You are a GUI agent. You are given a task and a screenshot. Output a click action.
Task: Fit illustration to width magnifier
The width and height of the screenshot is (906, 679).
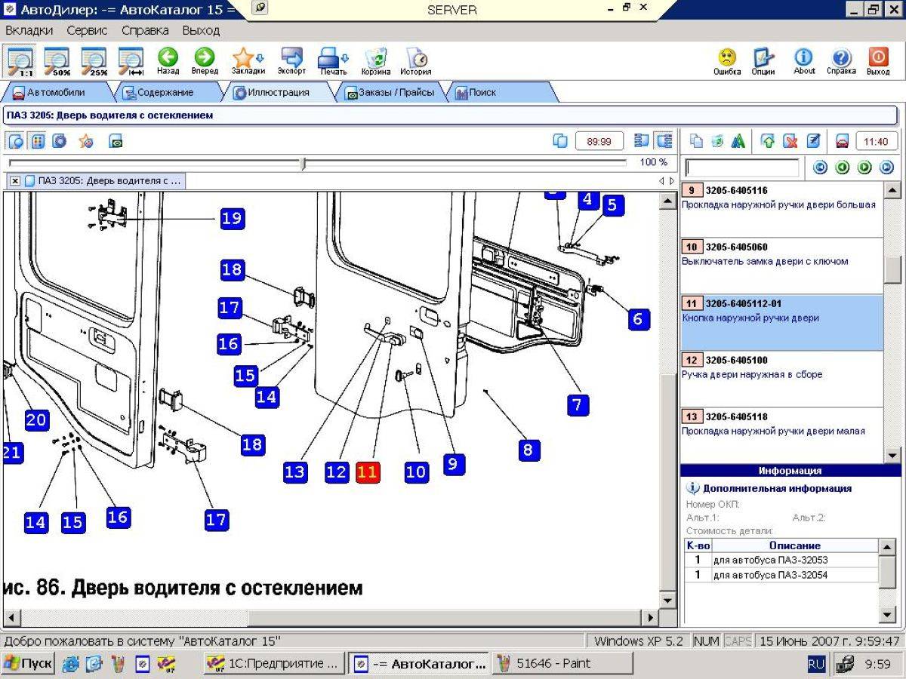(131, 60)
